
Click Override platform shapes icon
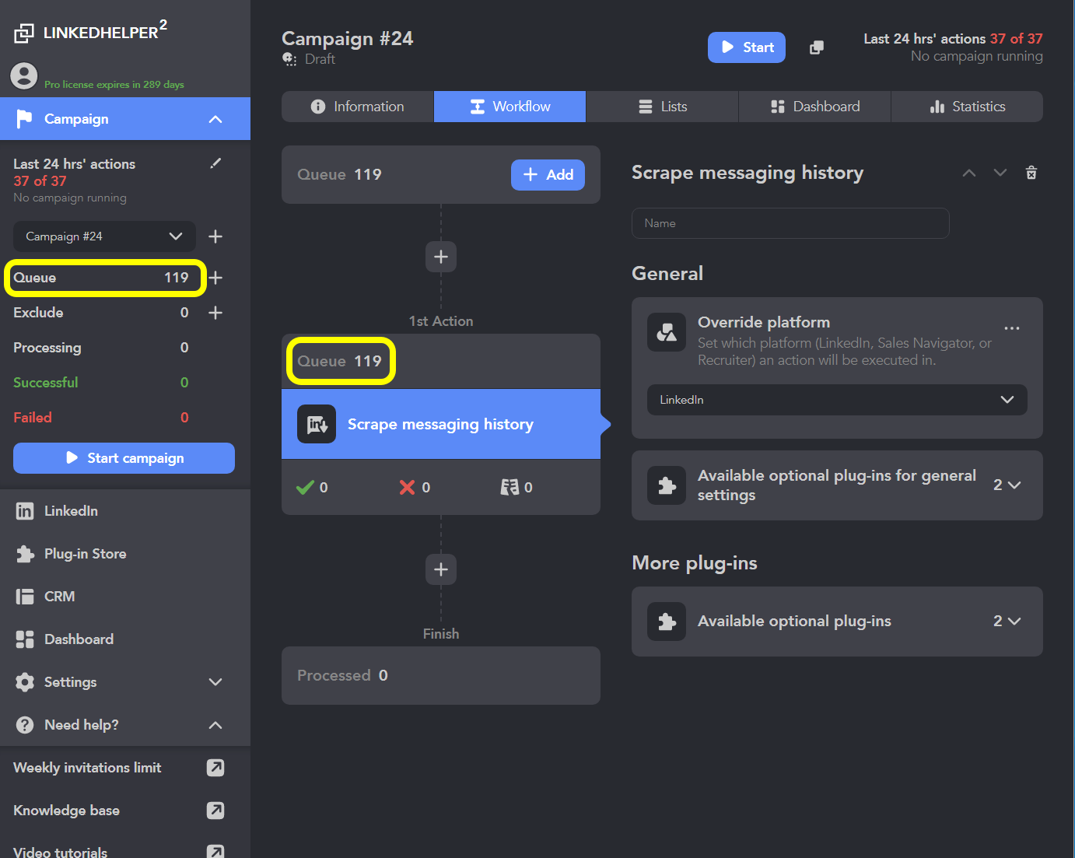667,332
